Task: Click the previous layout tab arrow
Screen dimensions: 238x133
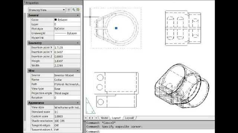Action: [x=89, y=118]
